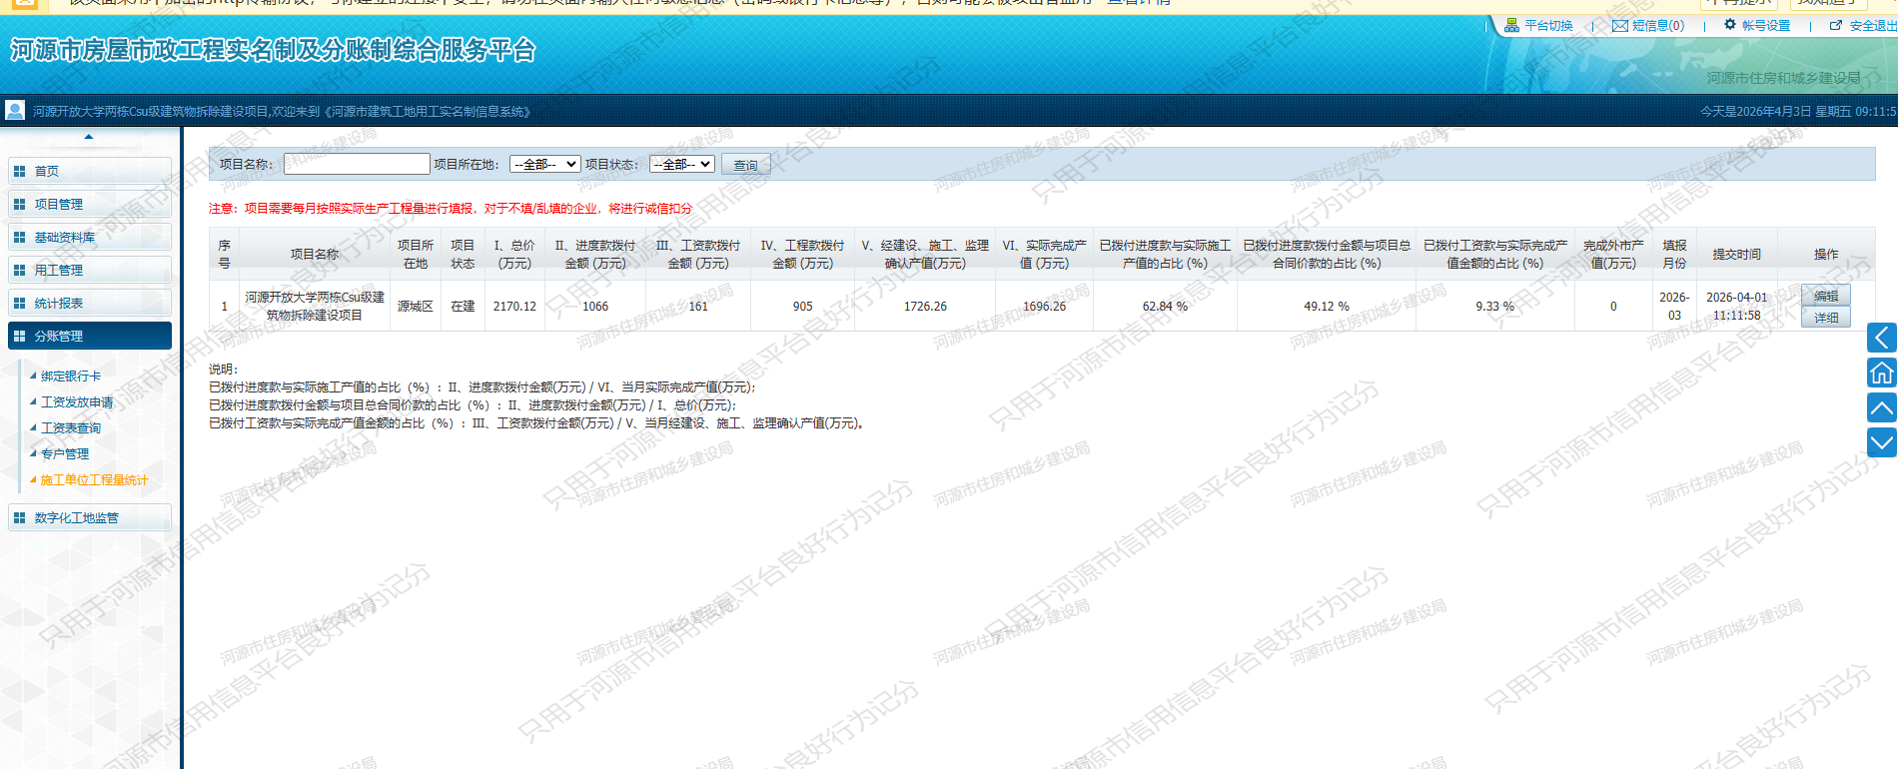Click the 提交时间 column header
1898x769 pixels.
click(x=1737, y=255)
